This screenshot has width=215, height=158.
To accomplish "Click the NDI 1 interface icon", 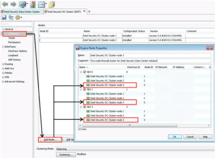I will tap(84, 89).
